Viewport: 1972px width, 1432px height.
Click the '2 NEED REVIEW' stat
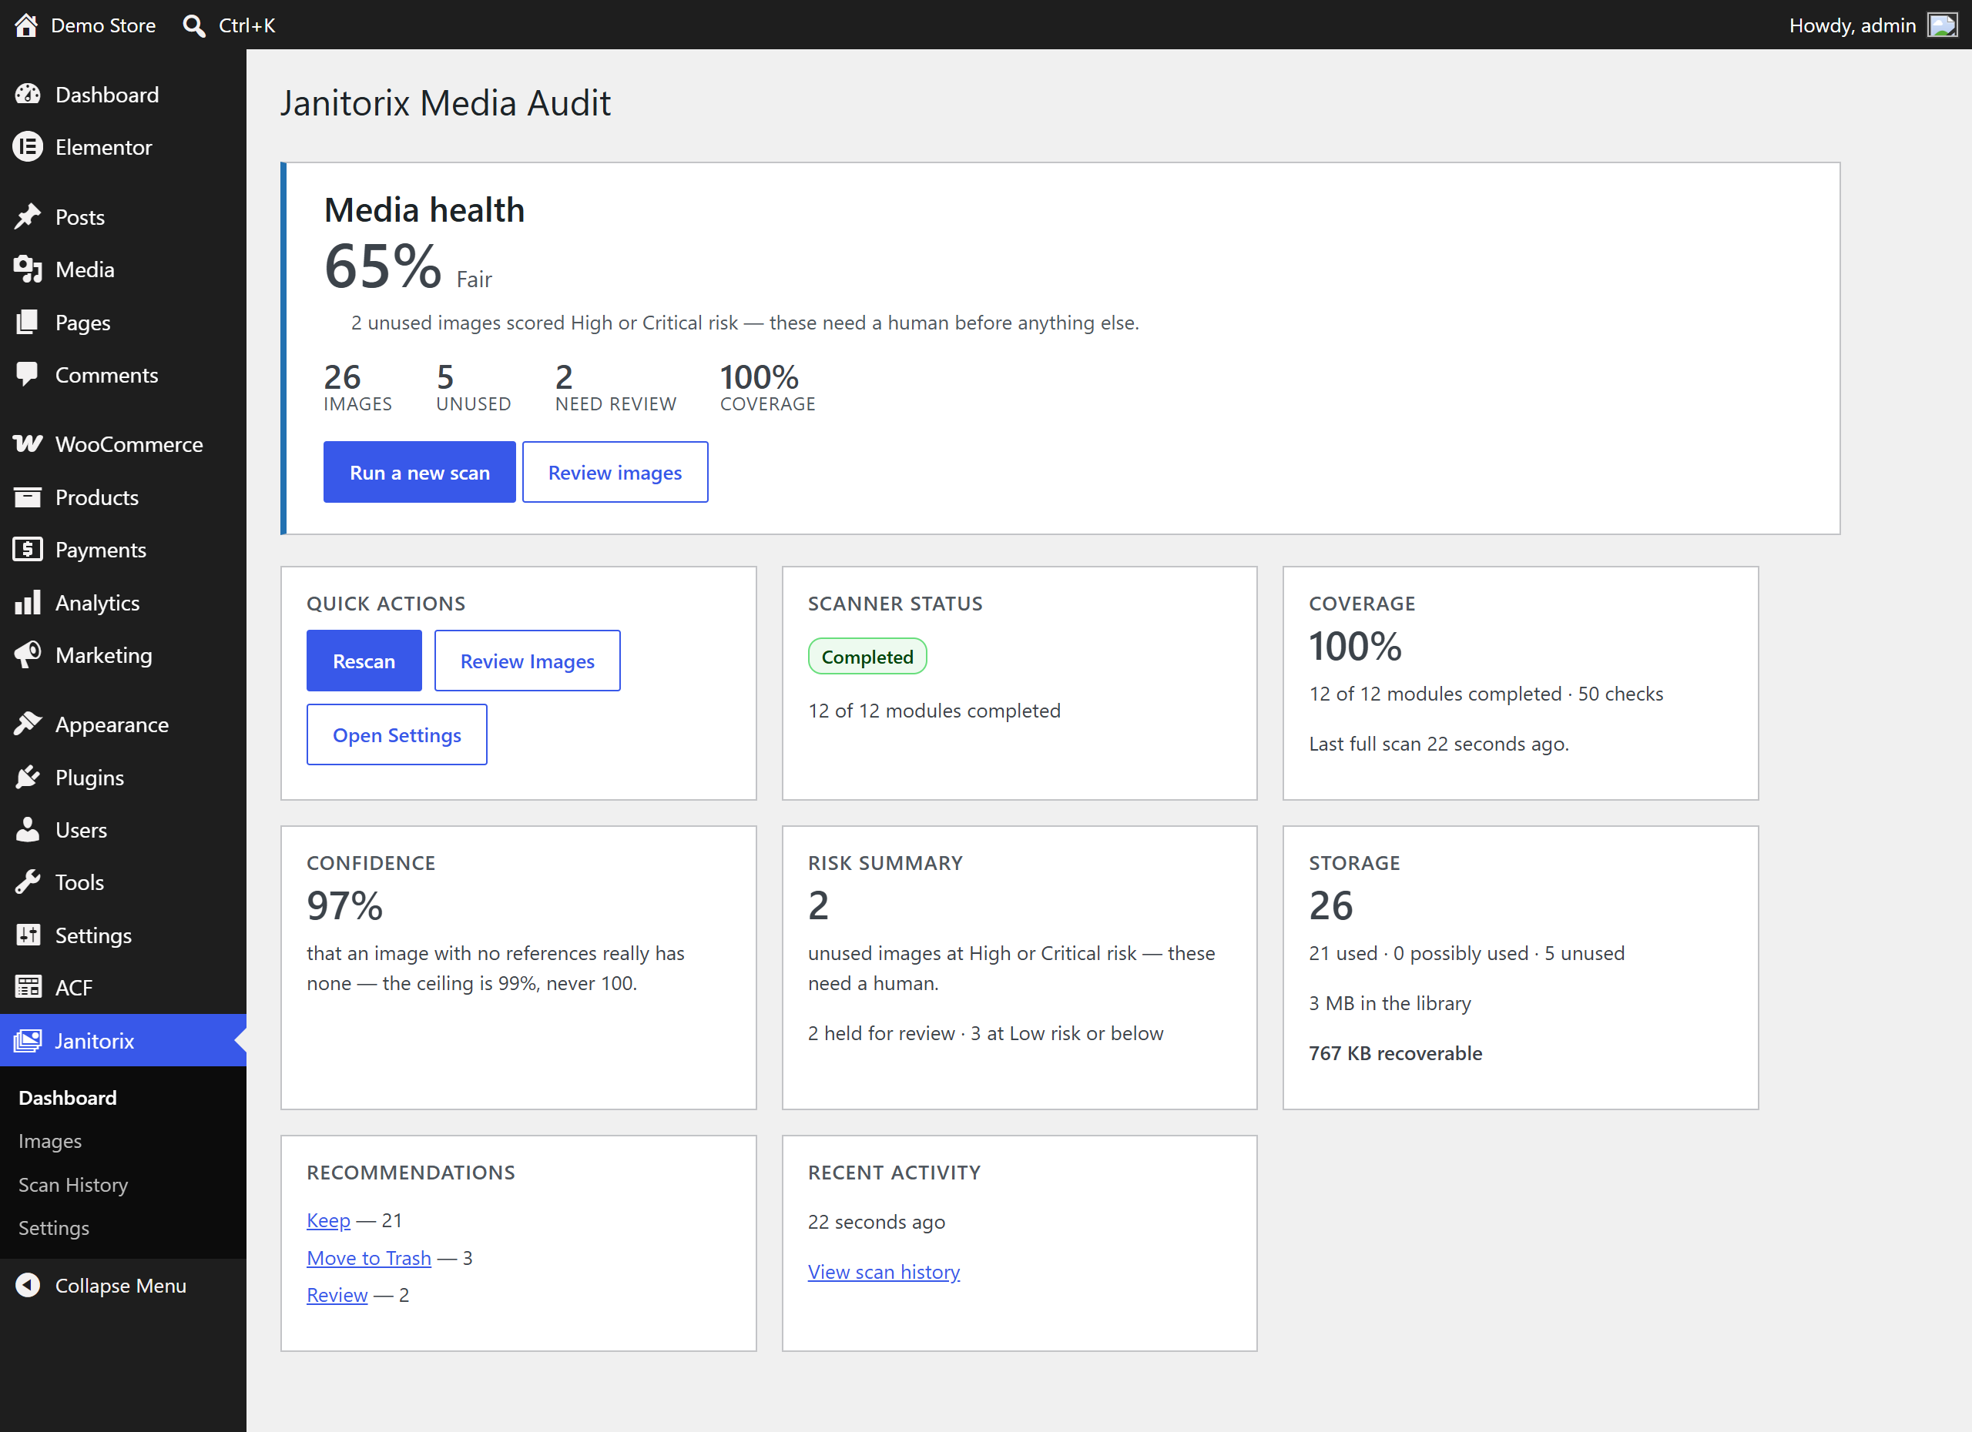[x=615, y=386]
